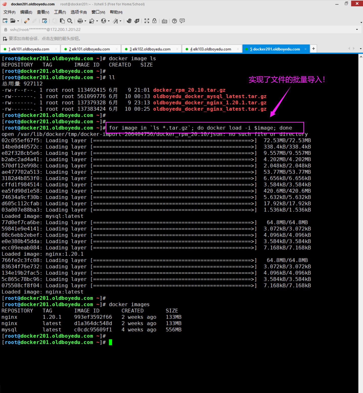Screen dimensions: 363x393
Task: Open session Properties gear icon
Action: pos(45,21)
